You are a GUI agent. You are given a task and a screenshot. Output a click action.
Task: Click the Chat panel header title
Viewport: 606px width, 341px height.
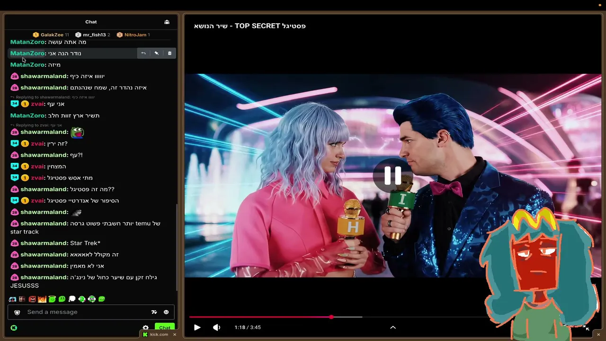(x=91, y=22)
